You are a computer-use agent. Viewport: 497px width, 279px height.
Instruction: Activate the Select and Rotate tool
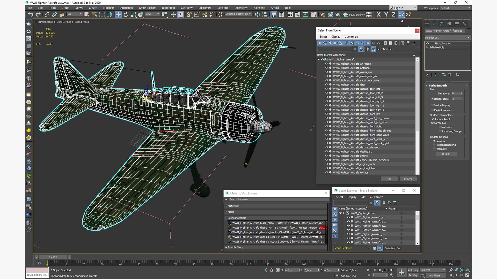click(x=126, y=15)
